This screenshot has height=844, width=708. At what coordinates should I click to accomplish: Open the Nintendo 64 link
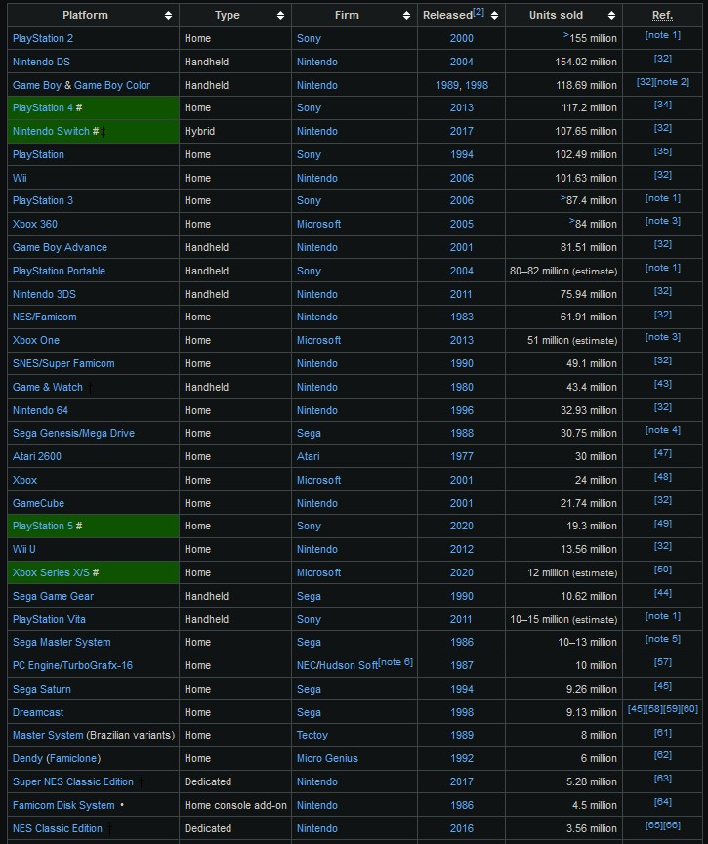point(40,410)
